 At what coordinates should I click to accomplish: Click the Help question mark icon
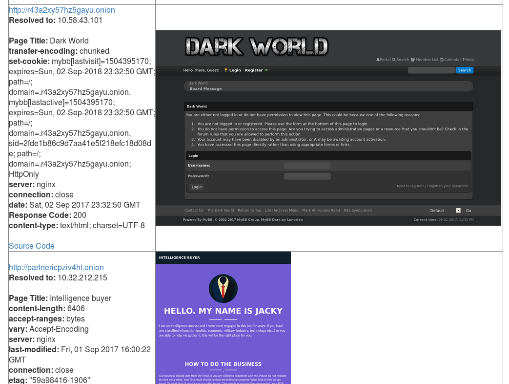tap(463, 60)
